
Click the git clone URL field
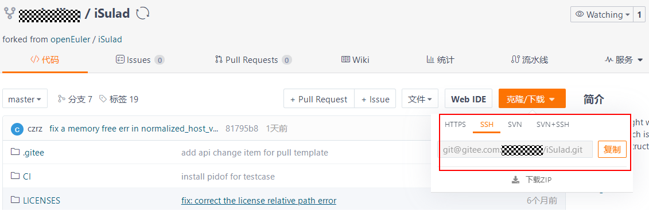point(516,149)
